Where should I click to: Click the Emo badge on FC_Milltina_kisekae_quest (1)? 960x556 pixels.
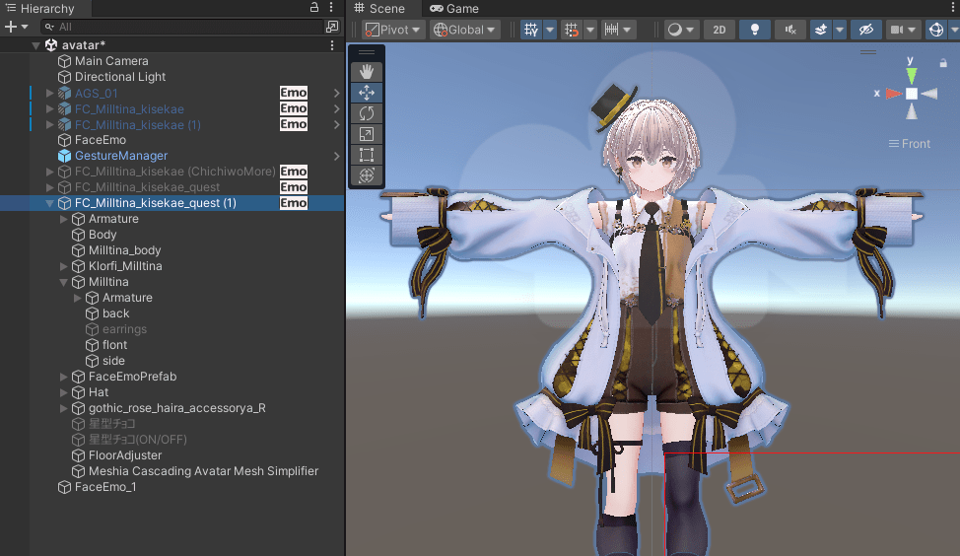294,203
